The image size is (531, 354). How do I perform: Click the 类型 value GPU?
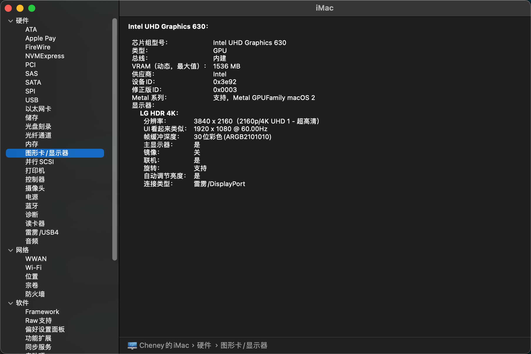(x=220, y=51)
